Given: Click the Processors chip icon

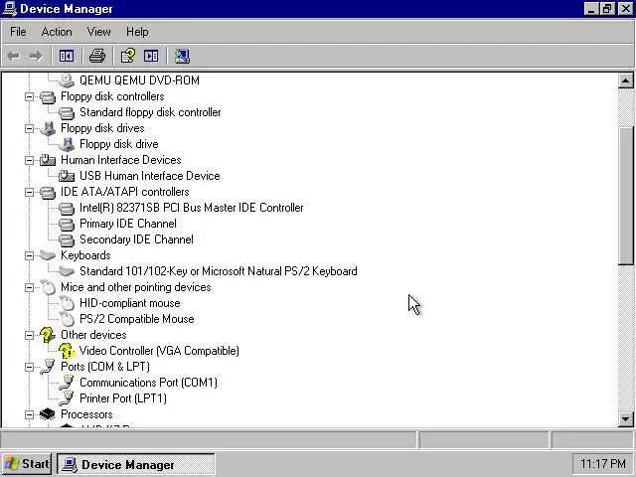Looking at the screenshot, I should tap(48, 414).
